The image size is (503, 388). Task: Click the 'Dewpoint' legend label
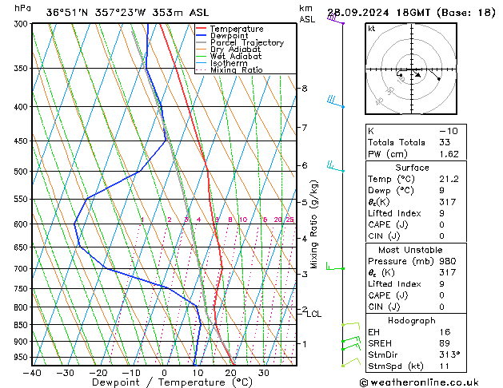229,36
